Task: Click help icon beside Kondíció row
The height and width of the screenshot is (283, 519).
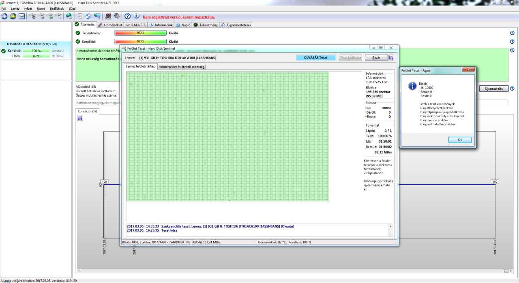Action: [512, 41]
